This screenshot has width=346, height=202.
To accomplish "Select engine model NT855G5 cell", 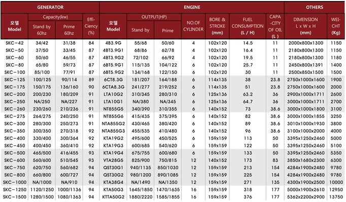I will [113, 109].
